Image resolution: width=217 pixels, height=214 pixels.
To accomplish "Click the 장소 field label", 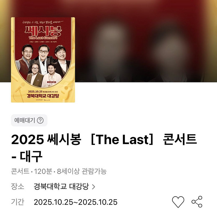I will [x=18, y=187].
